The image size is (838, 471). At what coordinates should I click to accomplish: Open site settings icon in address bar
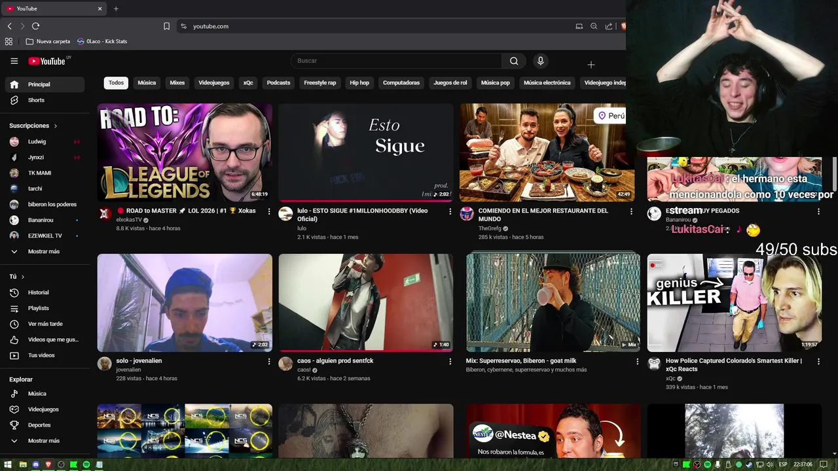[183, 26]
